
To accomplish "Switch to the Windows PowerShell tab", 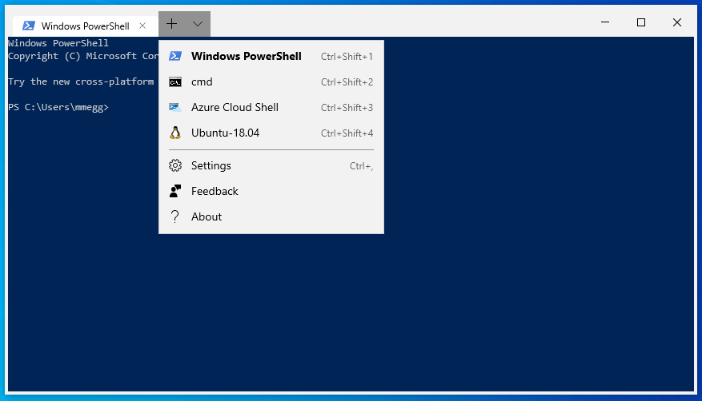I will pos(85,26).
